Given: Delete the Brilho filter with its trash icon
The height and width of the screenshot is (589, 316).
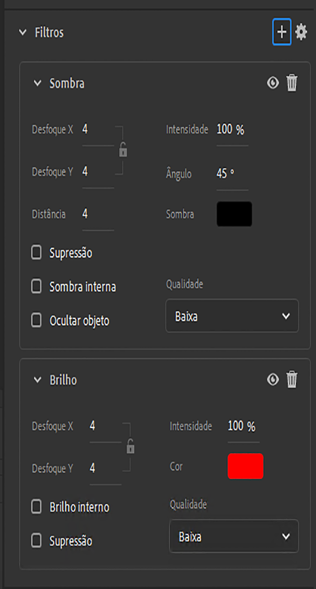Looking at the screenshot, I should tap(291, 380).
